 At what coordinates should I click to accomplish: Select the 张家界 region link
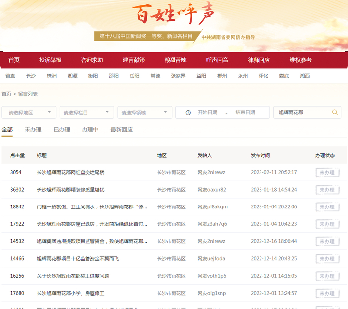pos(178,76)
